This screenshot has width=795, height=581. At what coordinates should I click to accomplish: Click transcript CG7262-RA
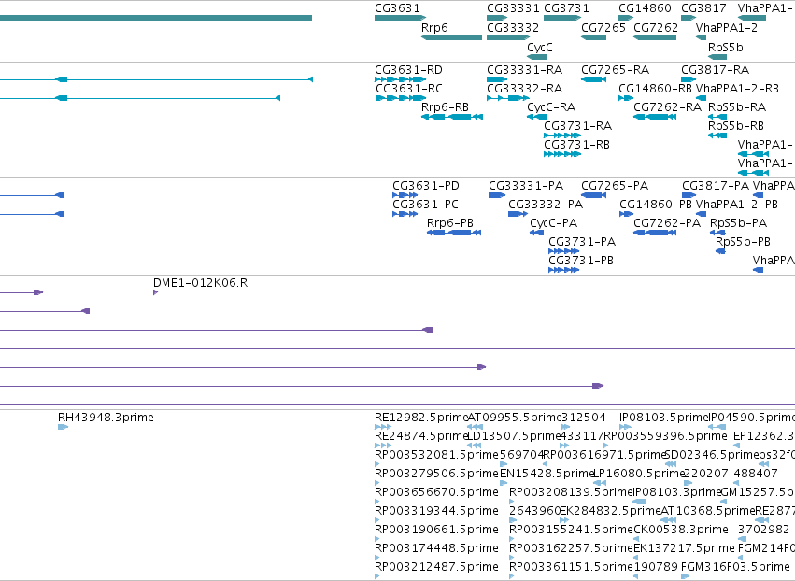[x=668, y=107]
